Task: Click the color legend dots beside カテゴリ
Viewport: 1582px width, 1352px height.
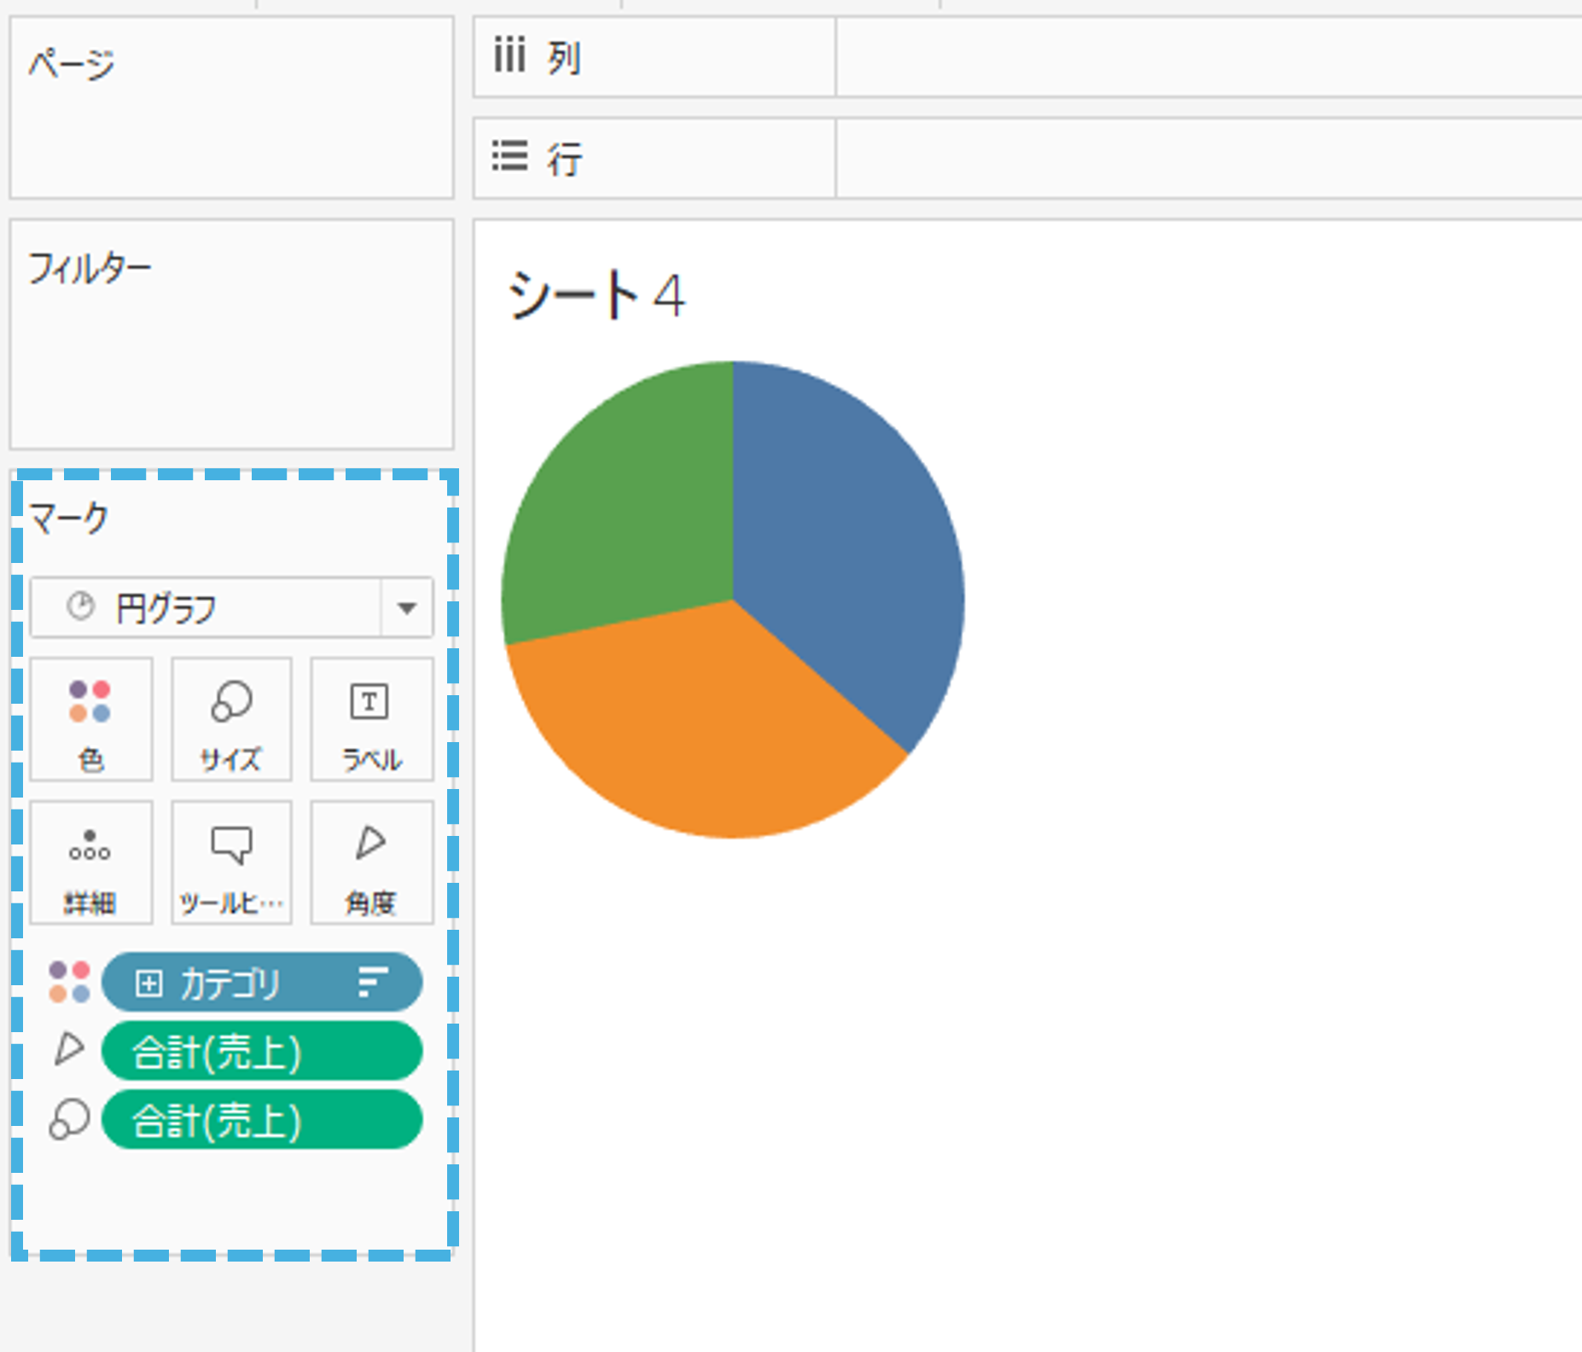Action: click(x=70, y=983)
